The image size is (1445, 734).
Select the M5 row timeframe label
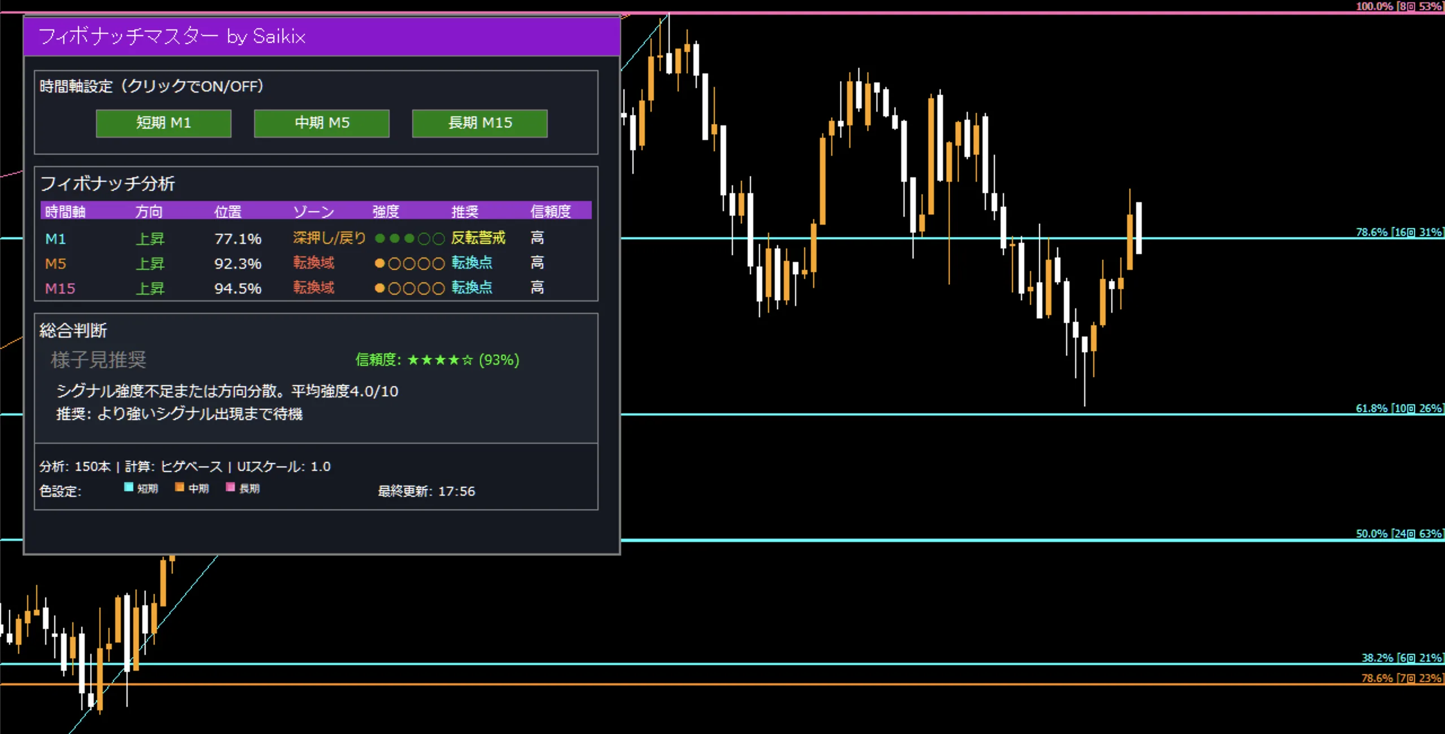point(56,264)
